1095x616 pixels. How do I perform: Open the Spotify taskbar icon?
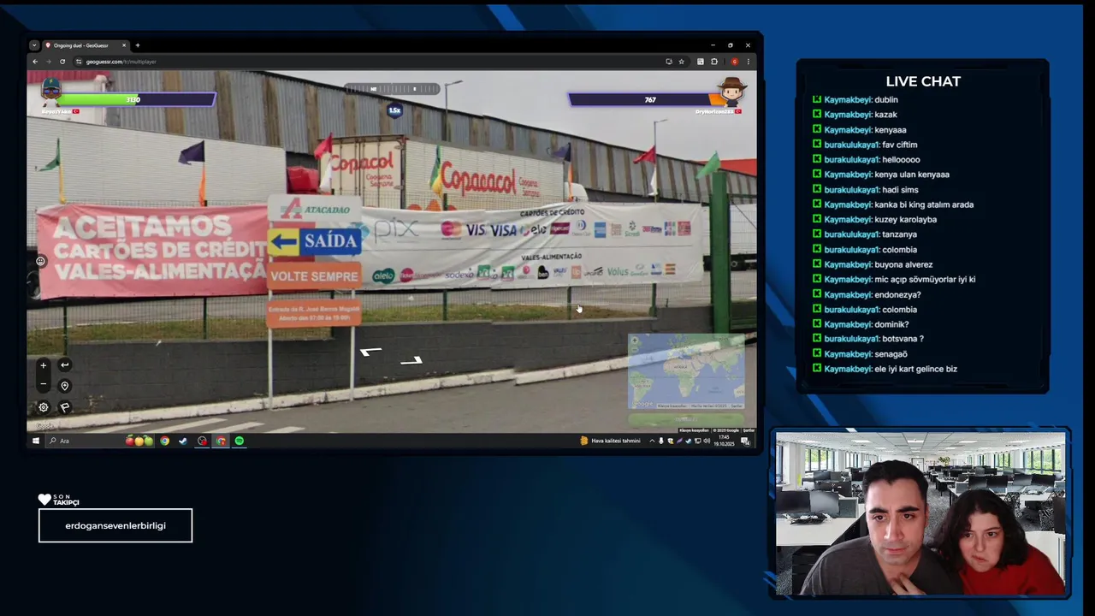tap(240, 441)
